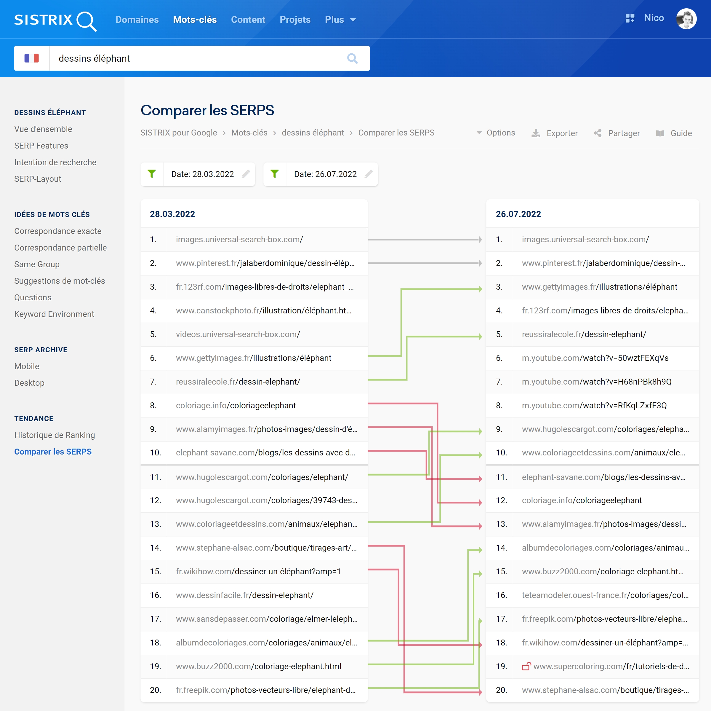
Task: Click Comparer les SERPS sidebar link
Action: click(53, 451)
